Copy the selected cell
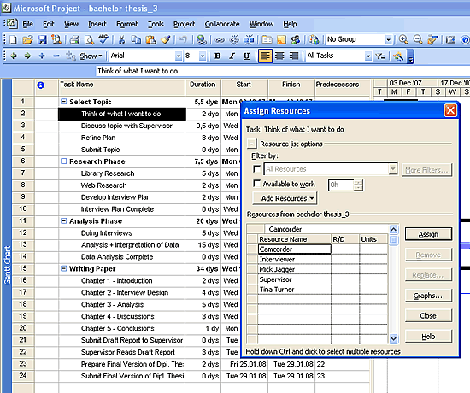 [x=136, y=39]
